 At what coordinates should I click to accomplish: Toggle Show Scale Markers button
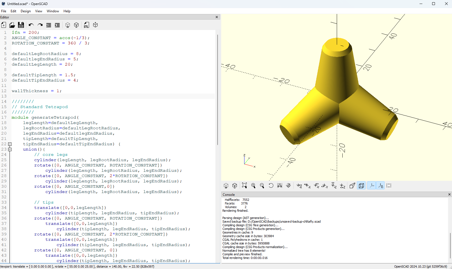pyautogui.click(x=380, y=186)
